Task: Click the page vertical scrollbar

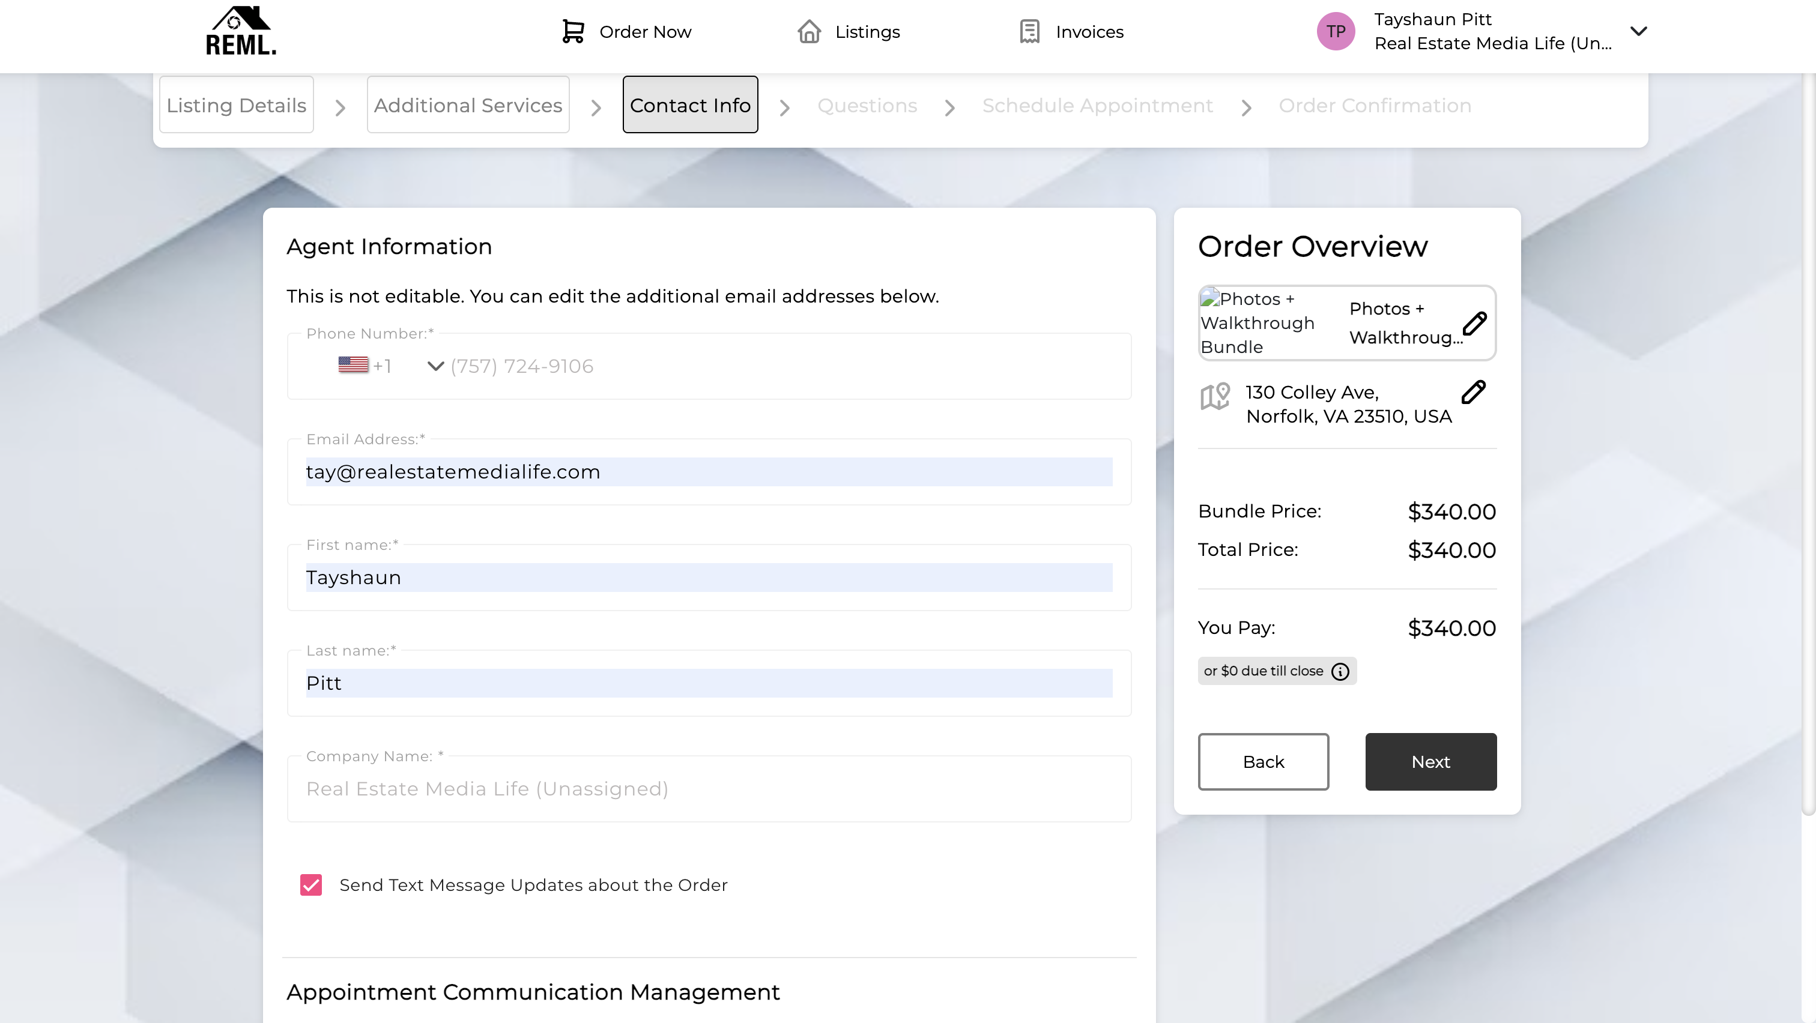Action: point(1809,444)
